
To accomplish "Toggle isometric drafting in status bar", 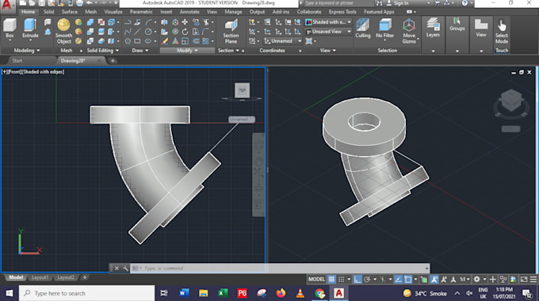I will (x=382, y=280).
